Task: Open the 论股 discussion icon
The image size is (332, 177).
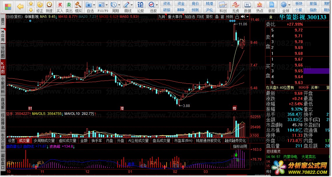Action: point(140,5)
